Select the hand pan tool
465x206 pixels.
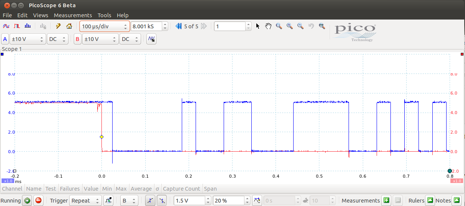click(x=268, y=26)
